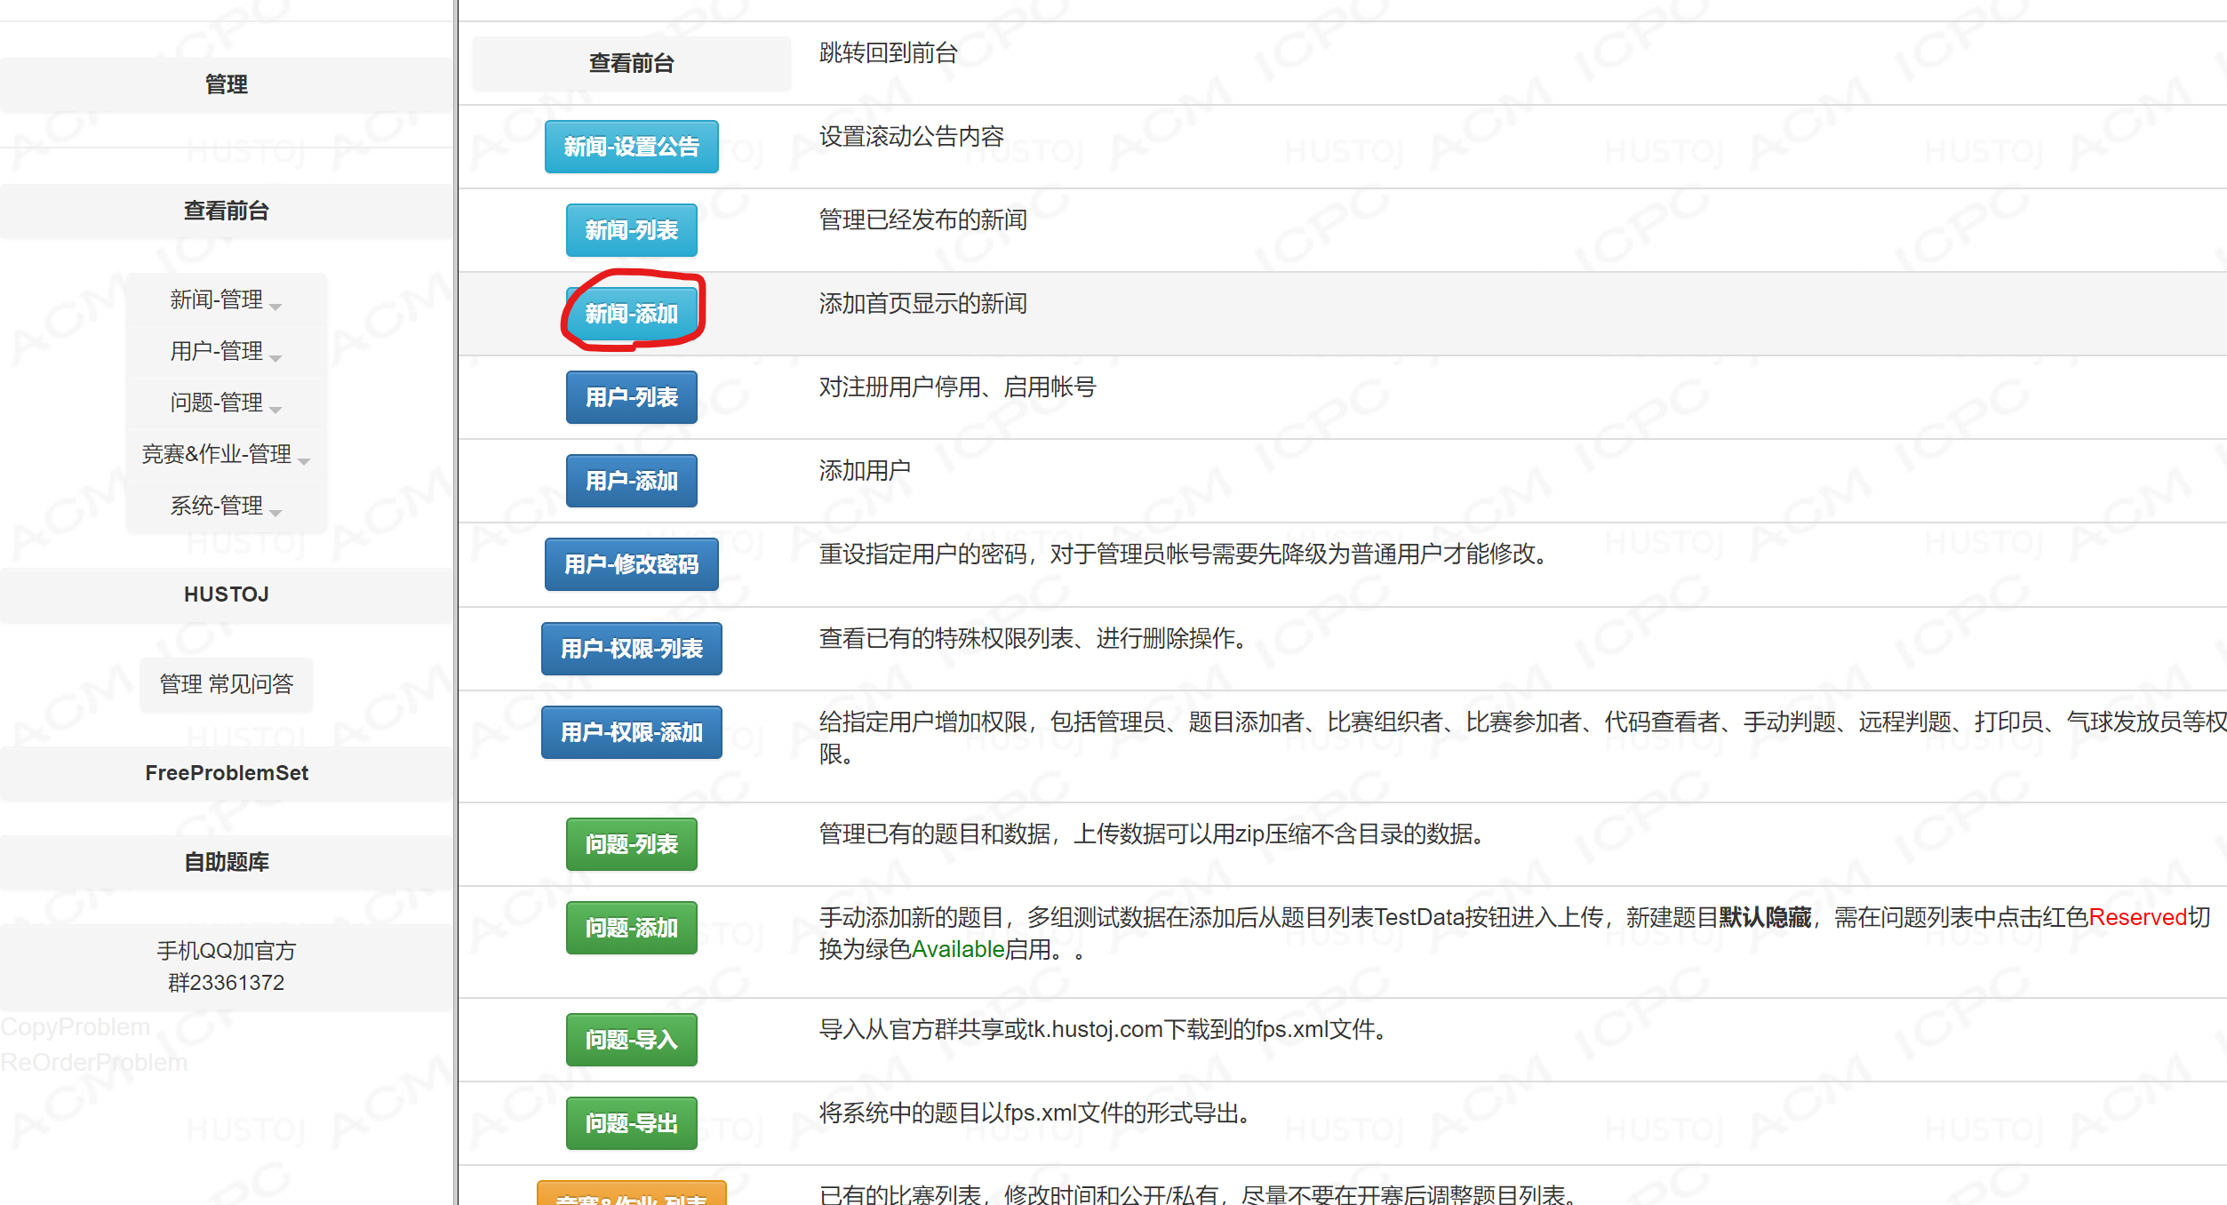The height and width of the screenshot is (1205, 2227).
Task: Click the 用户-添加 button
Action: point(632,481)
